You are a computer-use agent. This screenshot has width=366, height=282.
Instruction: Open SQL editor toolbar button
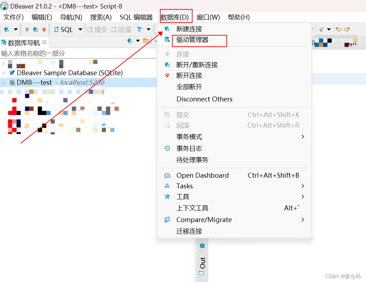pos(63,30)
